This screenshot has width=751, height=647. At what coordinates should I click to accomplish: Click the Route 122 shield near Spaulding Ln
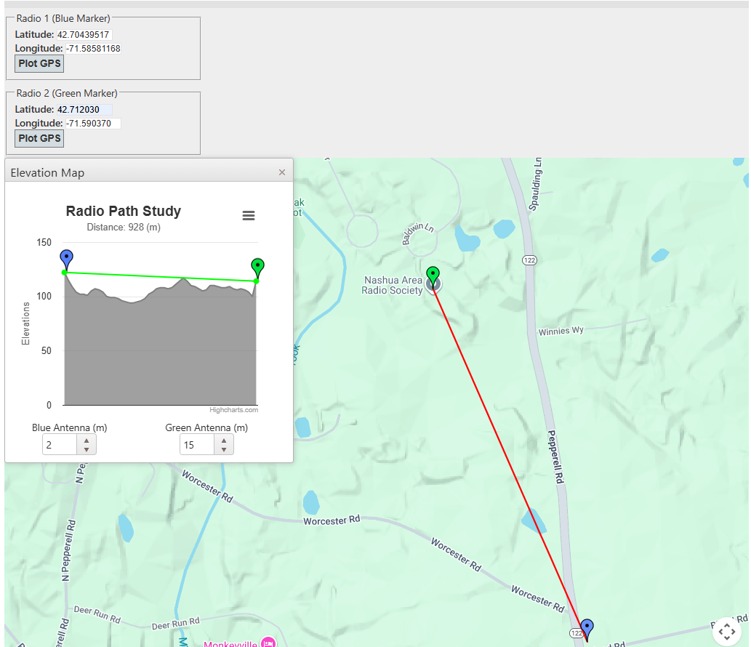[x=529, y=260]
